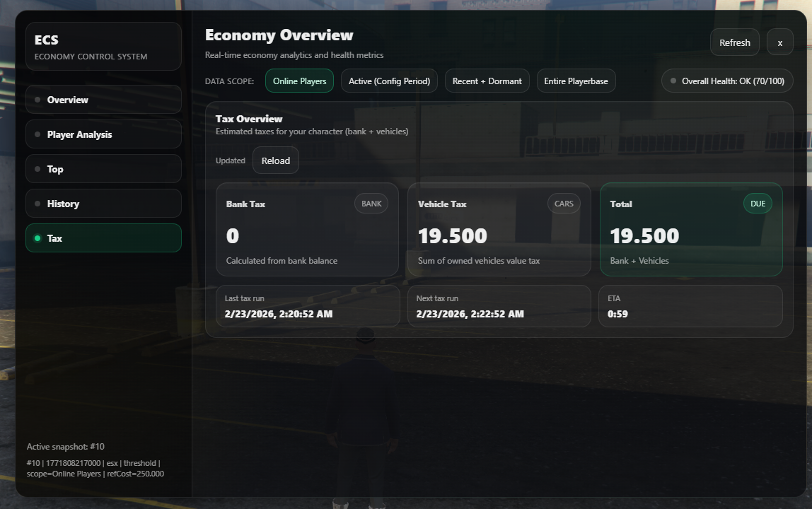Click the Economy Overview heading
Image resolution: width=812 pixels, height=509 pixels.
point(279,35)
